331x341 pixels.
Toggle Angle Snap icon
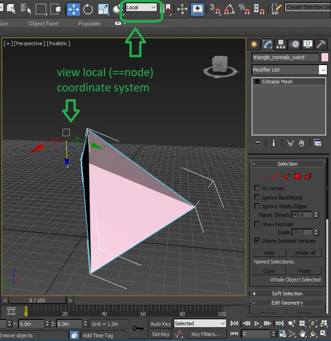(x=229, y=9)
